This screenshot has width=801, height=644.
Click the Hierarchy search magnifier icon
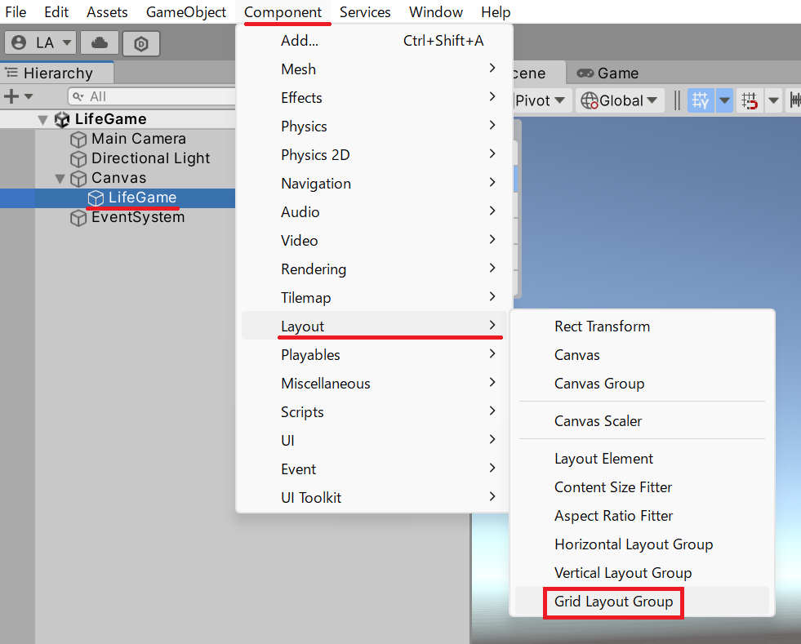point(79,97)
